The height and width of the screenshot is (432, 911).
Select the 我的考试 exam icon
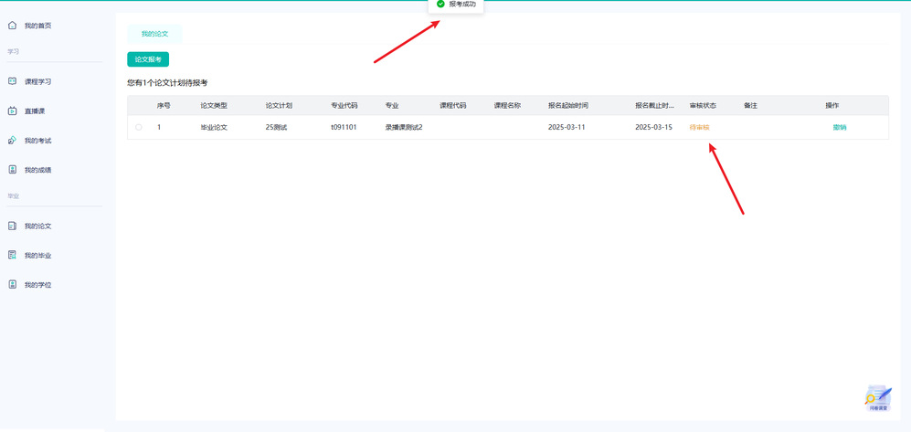[x=12, y=141]
